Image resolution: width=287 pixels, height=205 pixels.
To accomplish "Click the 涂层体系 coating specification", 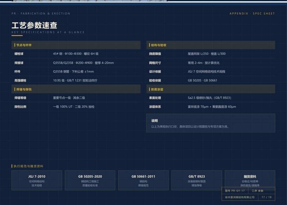I will 212,107.
